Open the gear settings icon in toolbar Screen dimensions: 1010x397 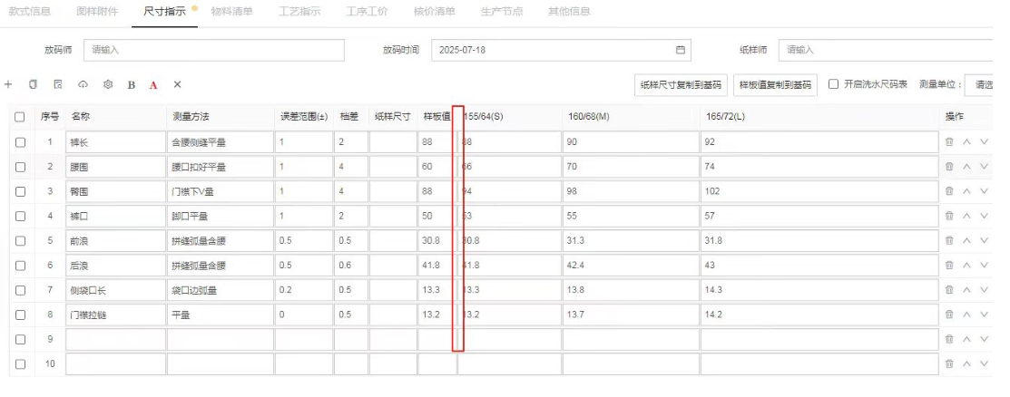tap(107, 84)
